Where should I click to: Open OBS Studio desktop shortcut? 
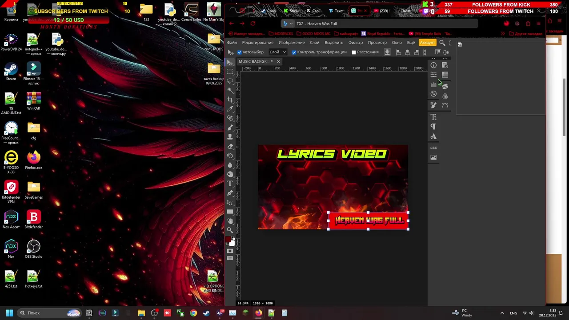pos(33,249)
